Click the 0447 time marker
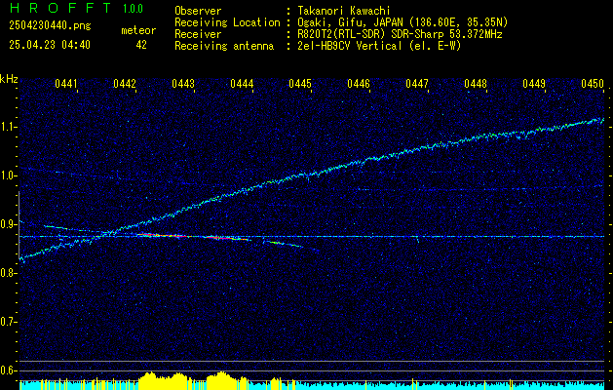The height and width of the screenshot is (390, 613). coord(417,84)
